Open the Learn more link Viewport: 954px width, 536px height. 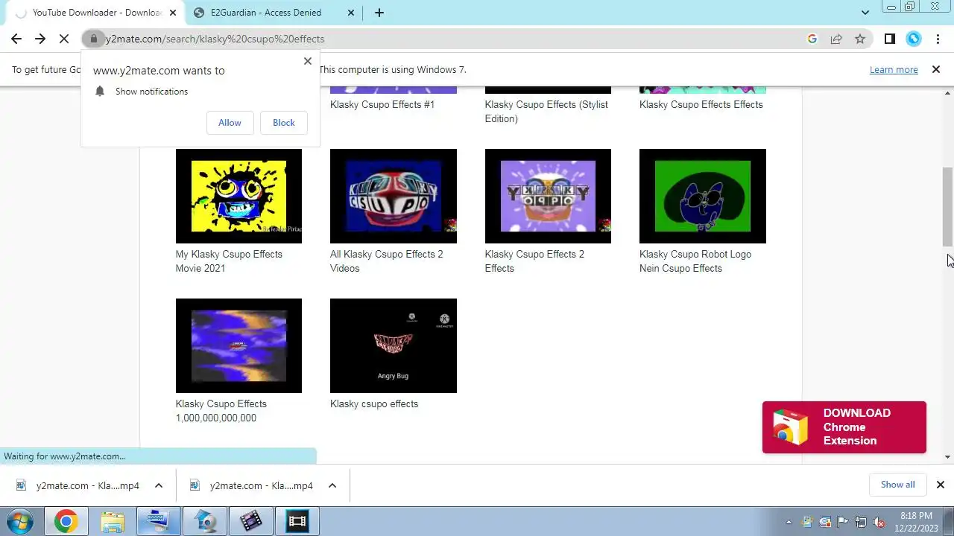point(894,69)
